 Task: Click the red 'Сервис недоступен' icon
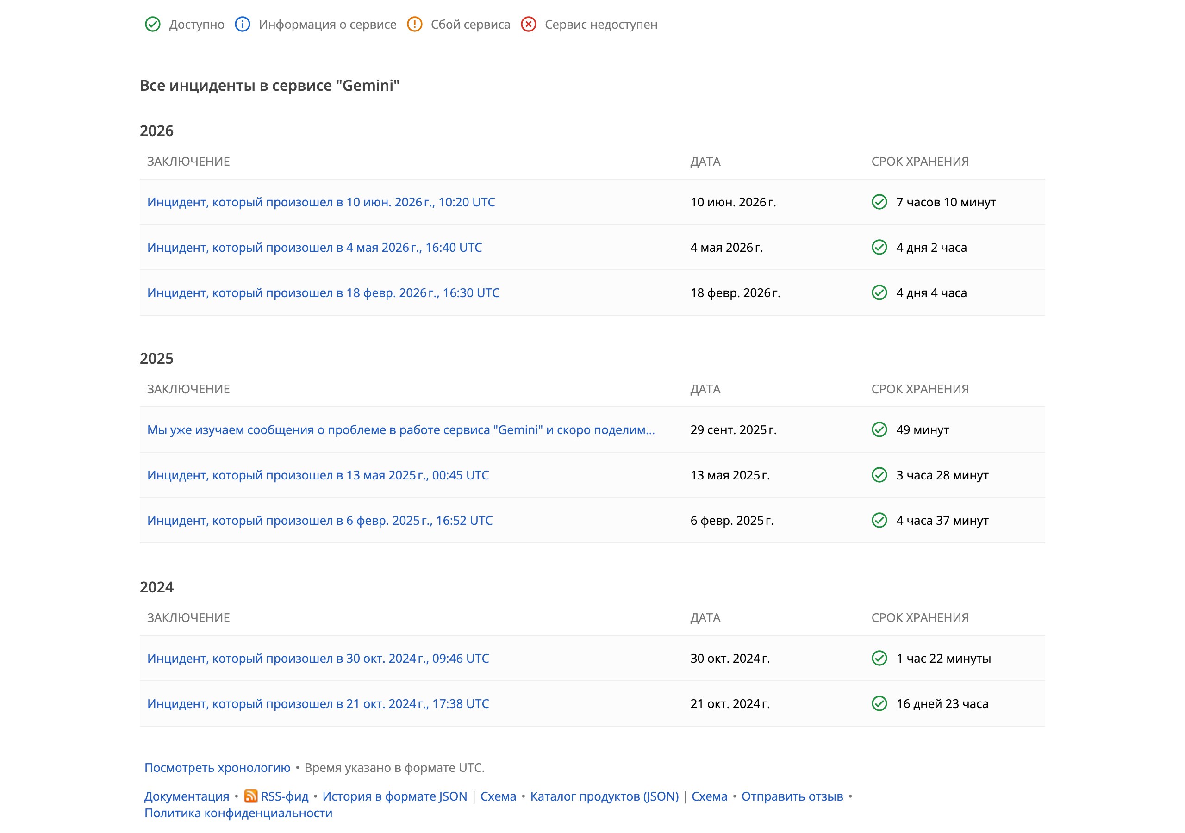(529, 24)
